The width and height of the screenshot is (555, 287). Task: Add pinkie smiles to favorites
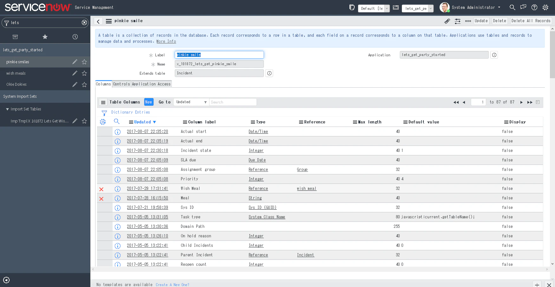coord(84,62)
